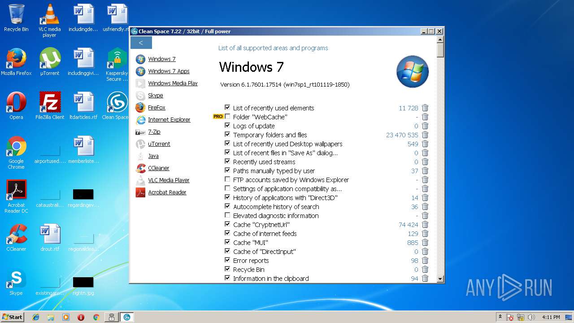Check Settings of application compatibility option

point(227,188)
